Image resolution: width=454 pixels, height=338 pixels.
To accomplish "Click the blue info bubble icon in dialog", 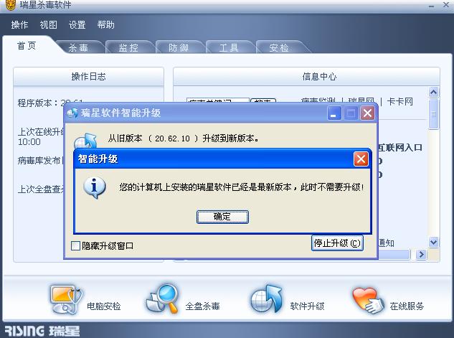I will [94, 188].
